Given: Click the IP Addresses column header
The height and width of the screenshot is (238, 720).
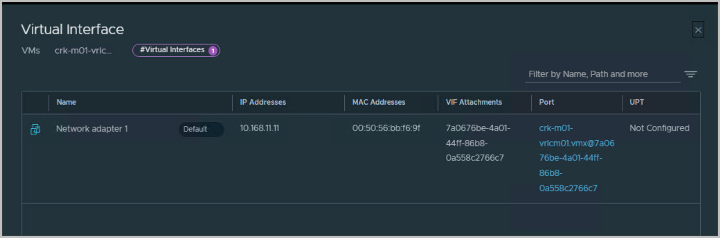Looking at the screenshot, I should point(263,102).
